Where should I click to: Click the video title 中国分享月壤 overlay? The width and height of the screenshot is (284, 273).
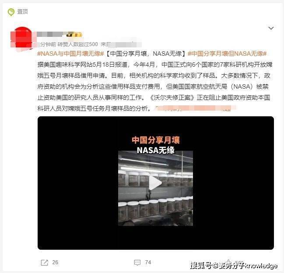pyautogui.click(x=156, y=140)
